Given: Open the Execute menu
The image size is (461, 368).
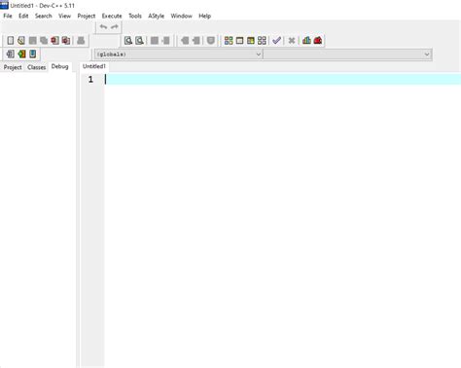Looking at the screenshot, I should (112, 16).
